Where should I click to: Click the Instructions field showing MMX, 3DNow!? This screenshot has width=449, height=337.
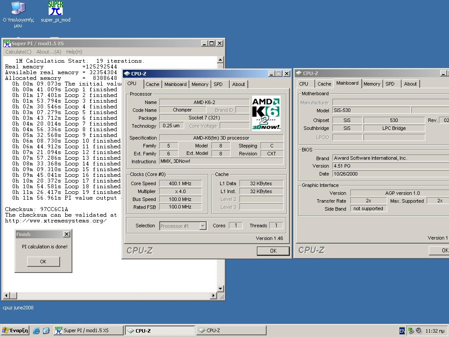tap(221, 161)
